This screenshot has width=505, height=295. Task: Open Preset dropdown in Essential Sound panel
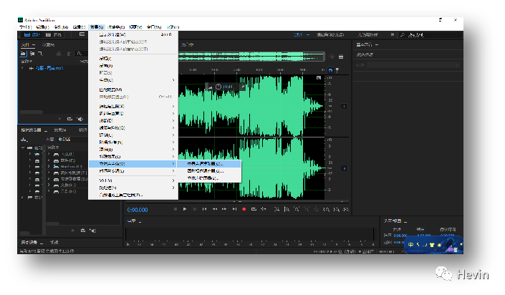click(413, 65)
